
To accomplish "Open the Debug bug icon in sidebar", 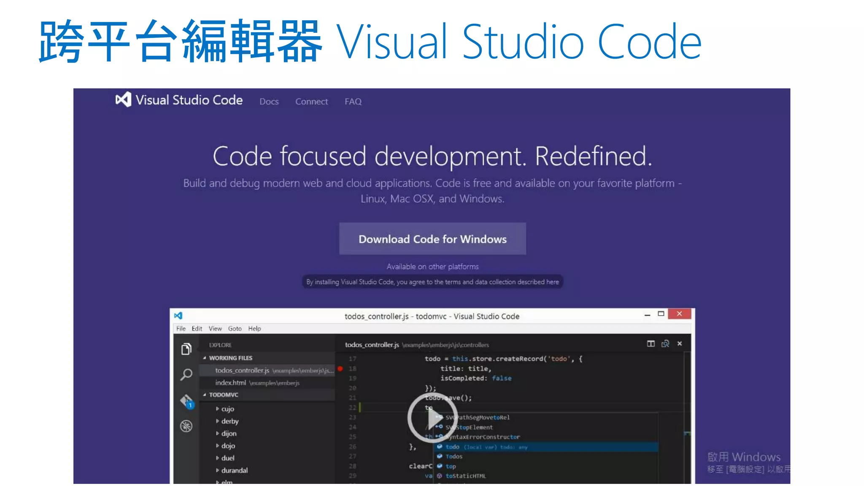I will point(186,426).
